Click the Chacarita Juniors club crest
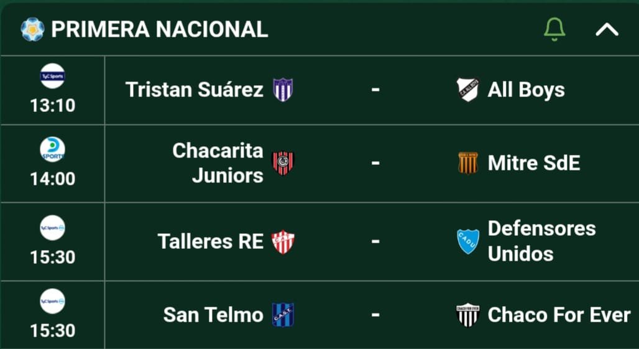The image size is (639, 349). pyautogui.click(x=283, y=163)
